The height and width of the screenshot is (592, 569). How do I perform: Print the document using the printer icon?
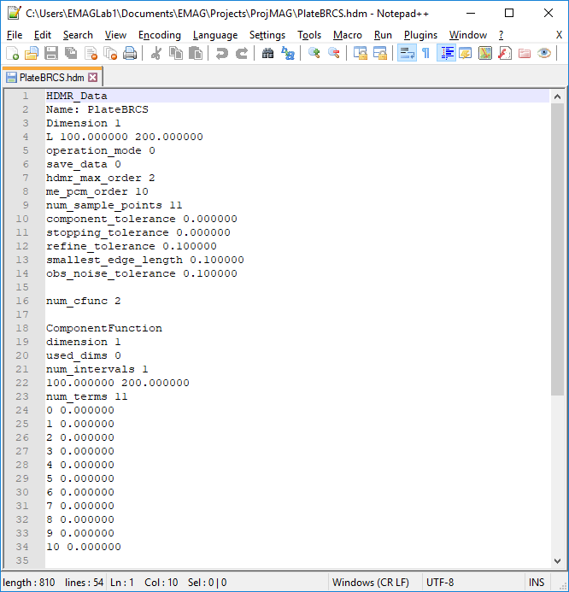pos(130,53)
